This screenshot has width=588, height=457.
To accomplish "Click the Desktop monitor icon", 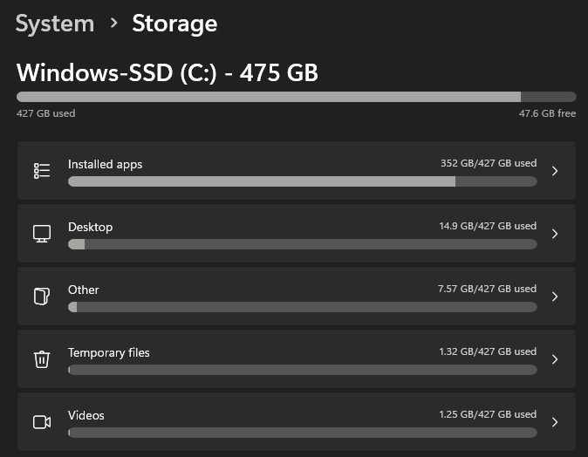I will (42, 234).
